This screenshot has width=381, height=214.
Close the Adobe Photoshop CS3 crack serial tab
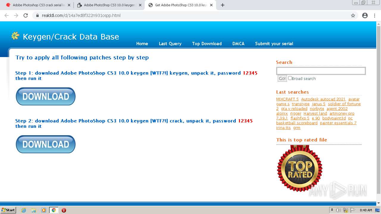pyautogui.click(x=69, y=5)
